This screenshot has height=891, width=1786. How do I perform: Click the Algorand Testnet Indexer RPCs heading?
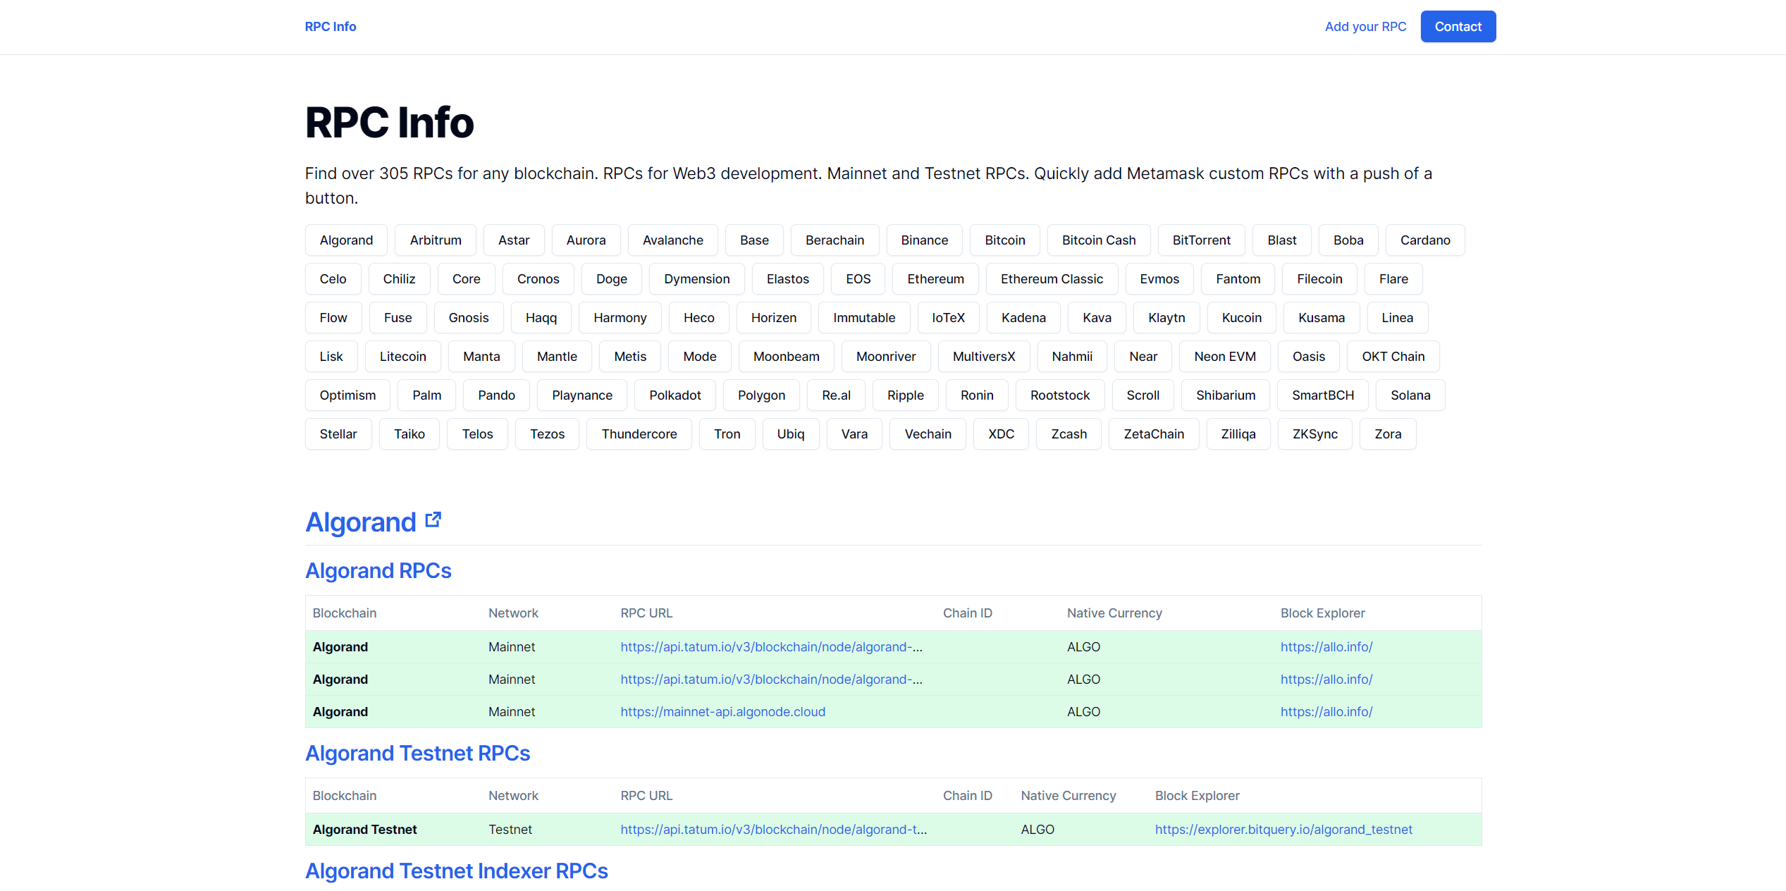pyautogui.click(x=456, y=871)
